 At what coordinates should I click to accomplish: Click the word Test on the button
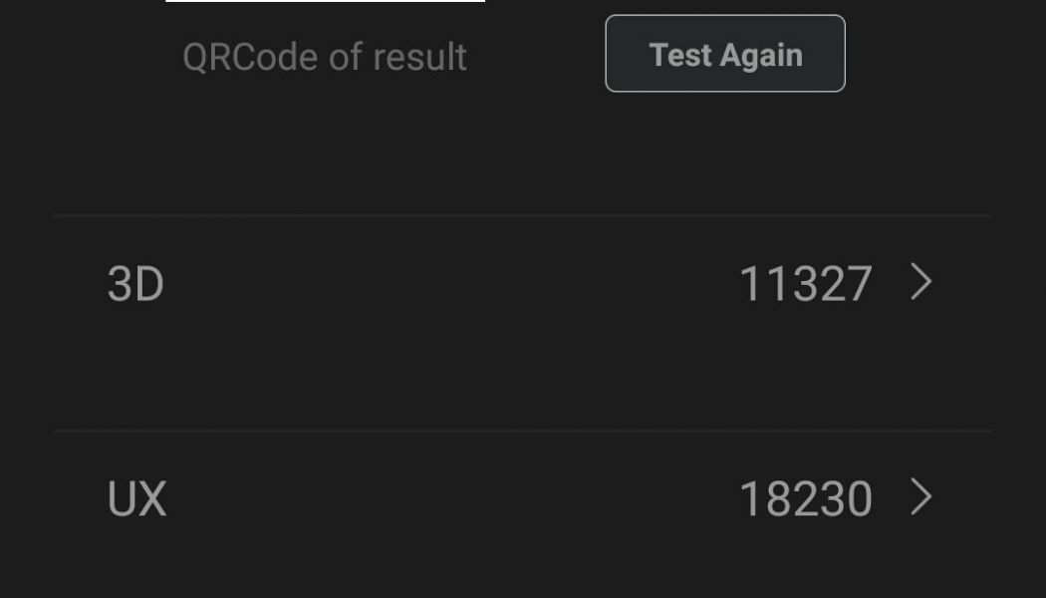pos(679,55)
